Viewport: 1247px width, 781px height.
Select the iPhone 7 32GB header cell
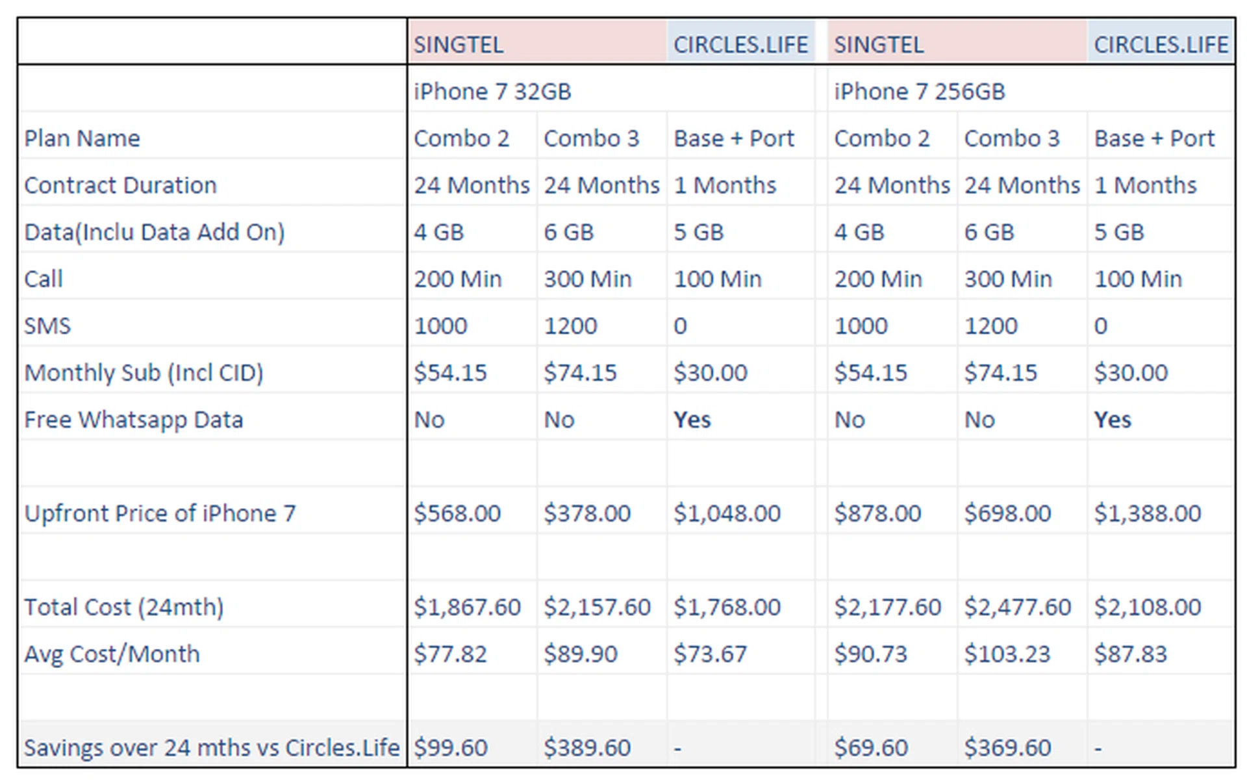[492, 92]
